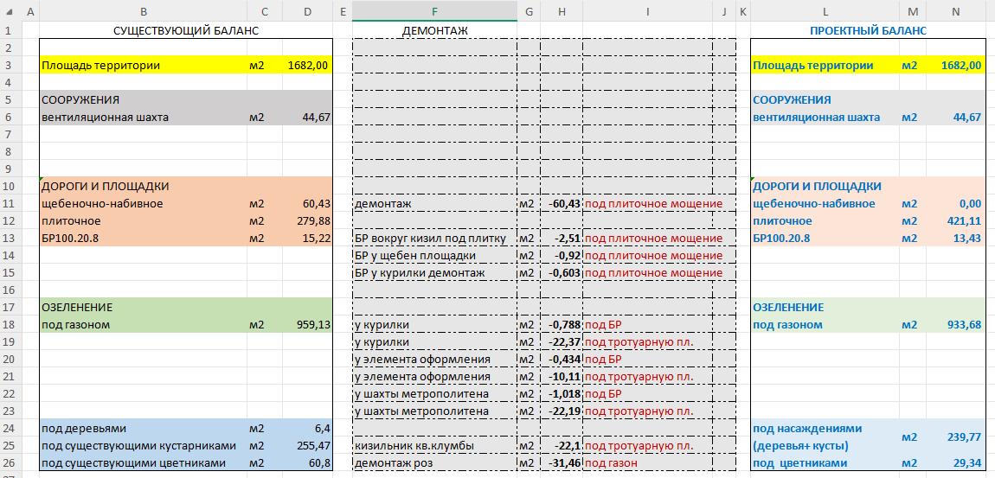The image size is (995, 478).
Task: Select value -0,603 in column H
Action: coord(562,272)
